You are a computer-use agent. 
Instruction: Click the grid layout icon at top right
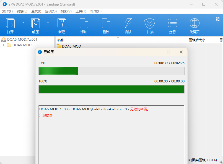pyautogui.click(x=217, y=19)
